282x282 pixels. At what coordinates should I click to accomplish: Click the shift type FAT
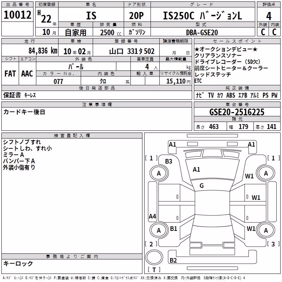10,74
